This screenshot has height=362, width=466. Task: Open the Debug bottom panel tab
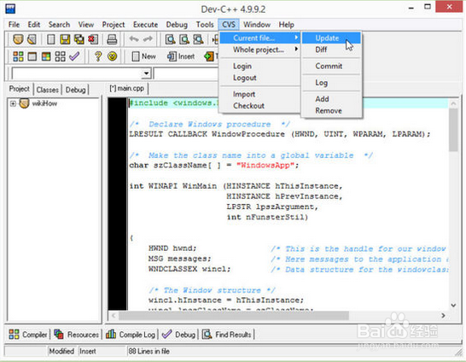[x=178, y=335]
